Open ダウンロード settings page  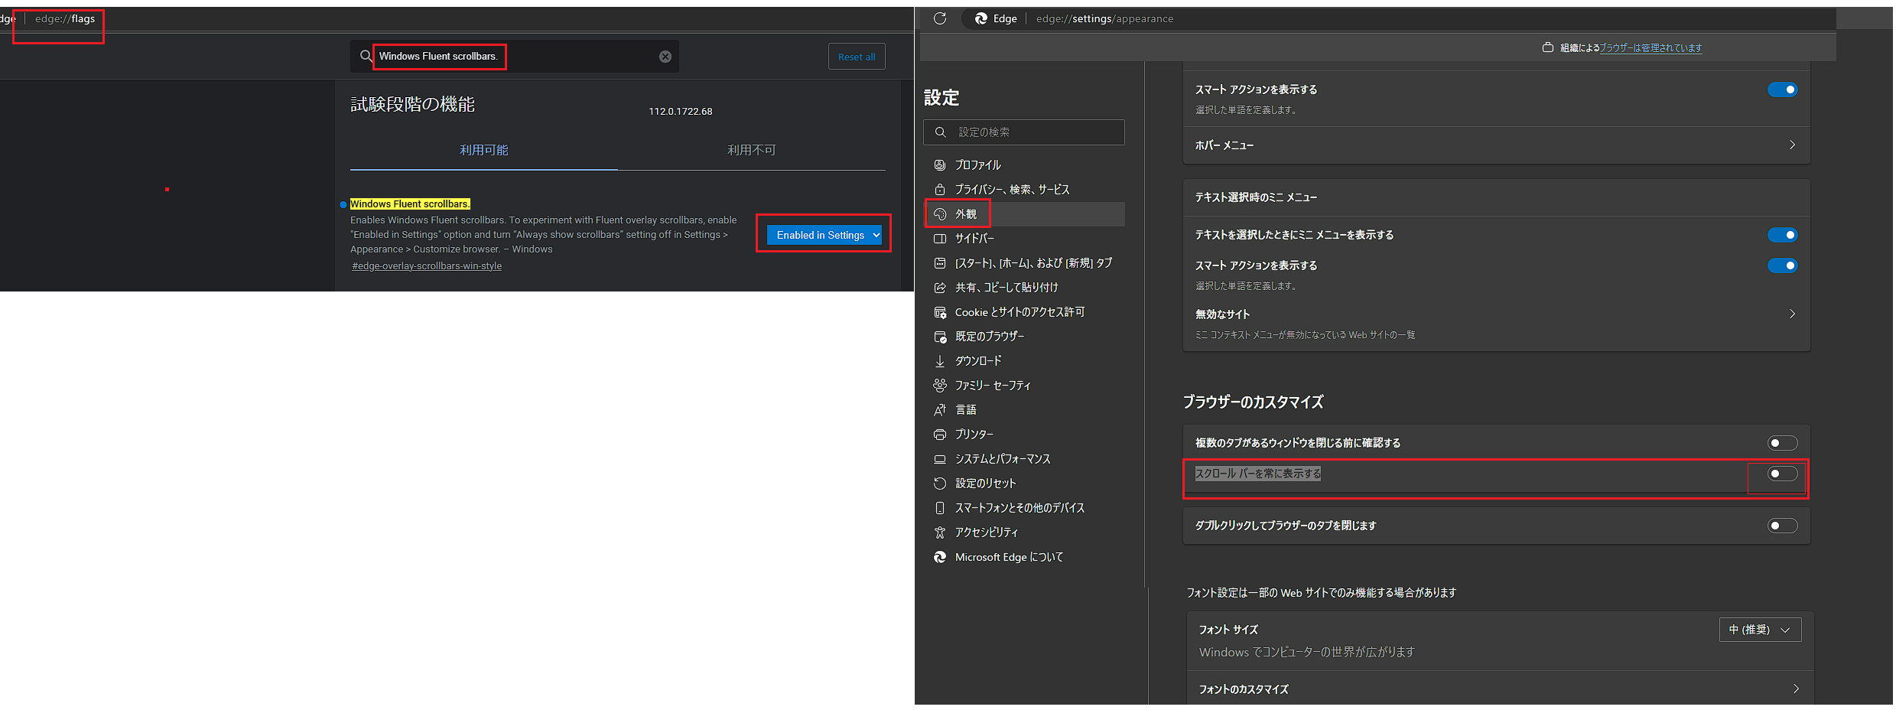coord(1024,361)
